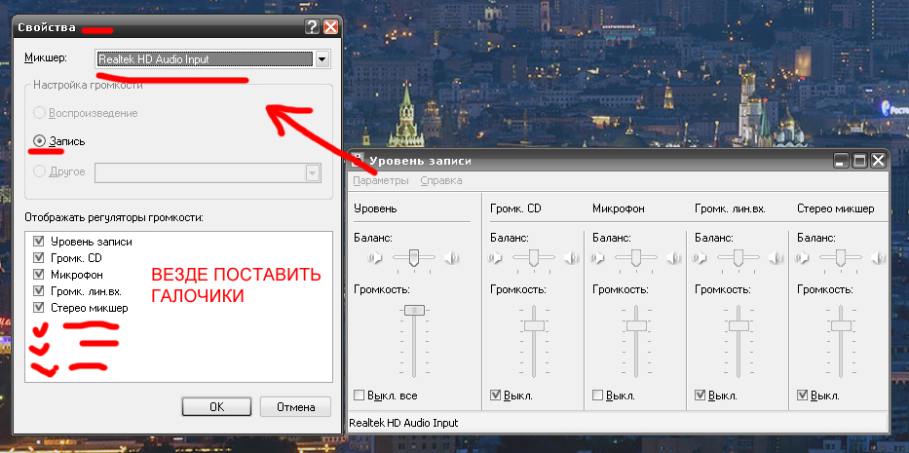
Task: Click the Отмена button
Action: tap(295, 406)
